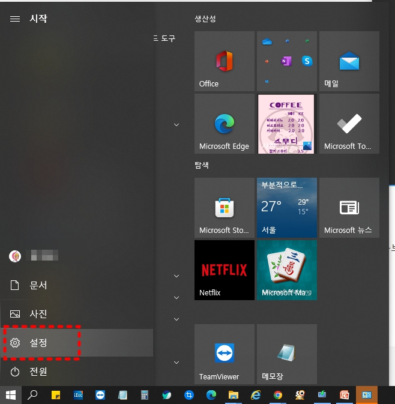Open Sticky Notes from the taskbar
This screenshot has width=395, height=404.
coord(56,395)
